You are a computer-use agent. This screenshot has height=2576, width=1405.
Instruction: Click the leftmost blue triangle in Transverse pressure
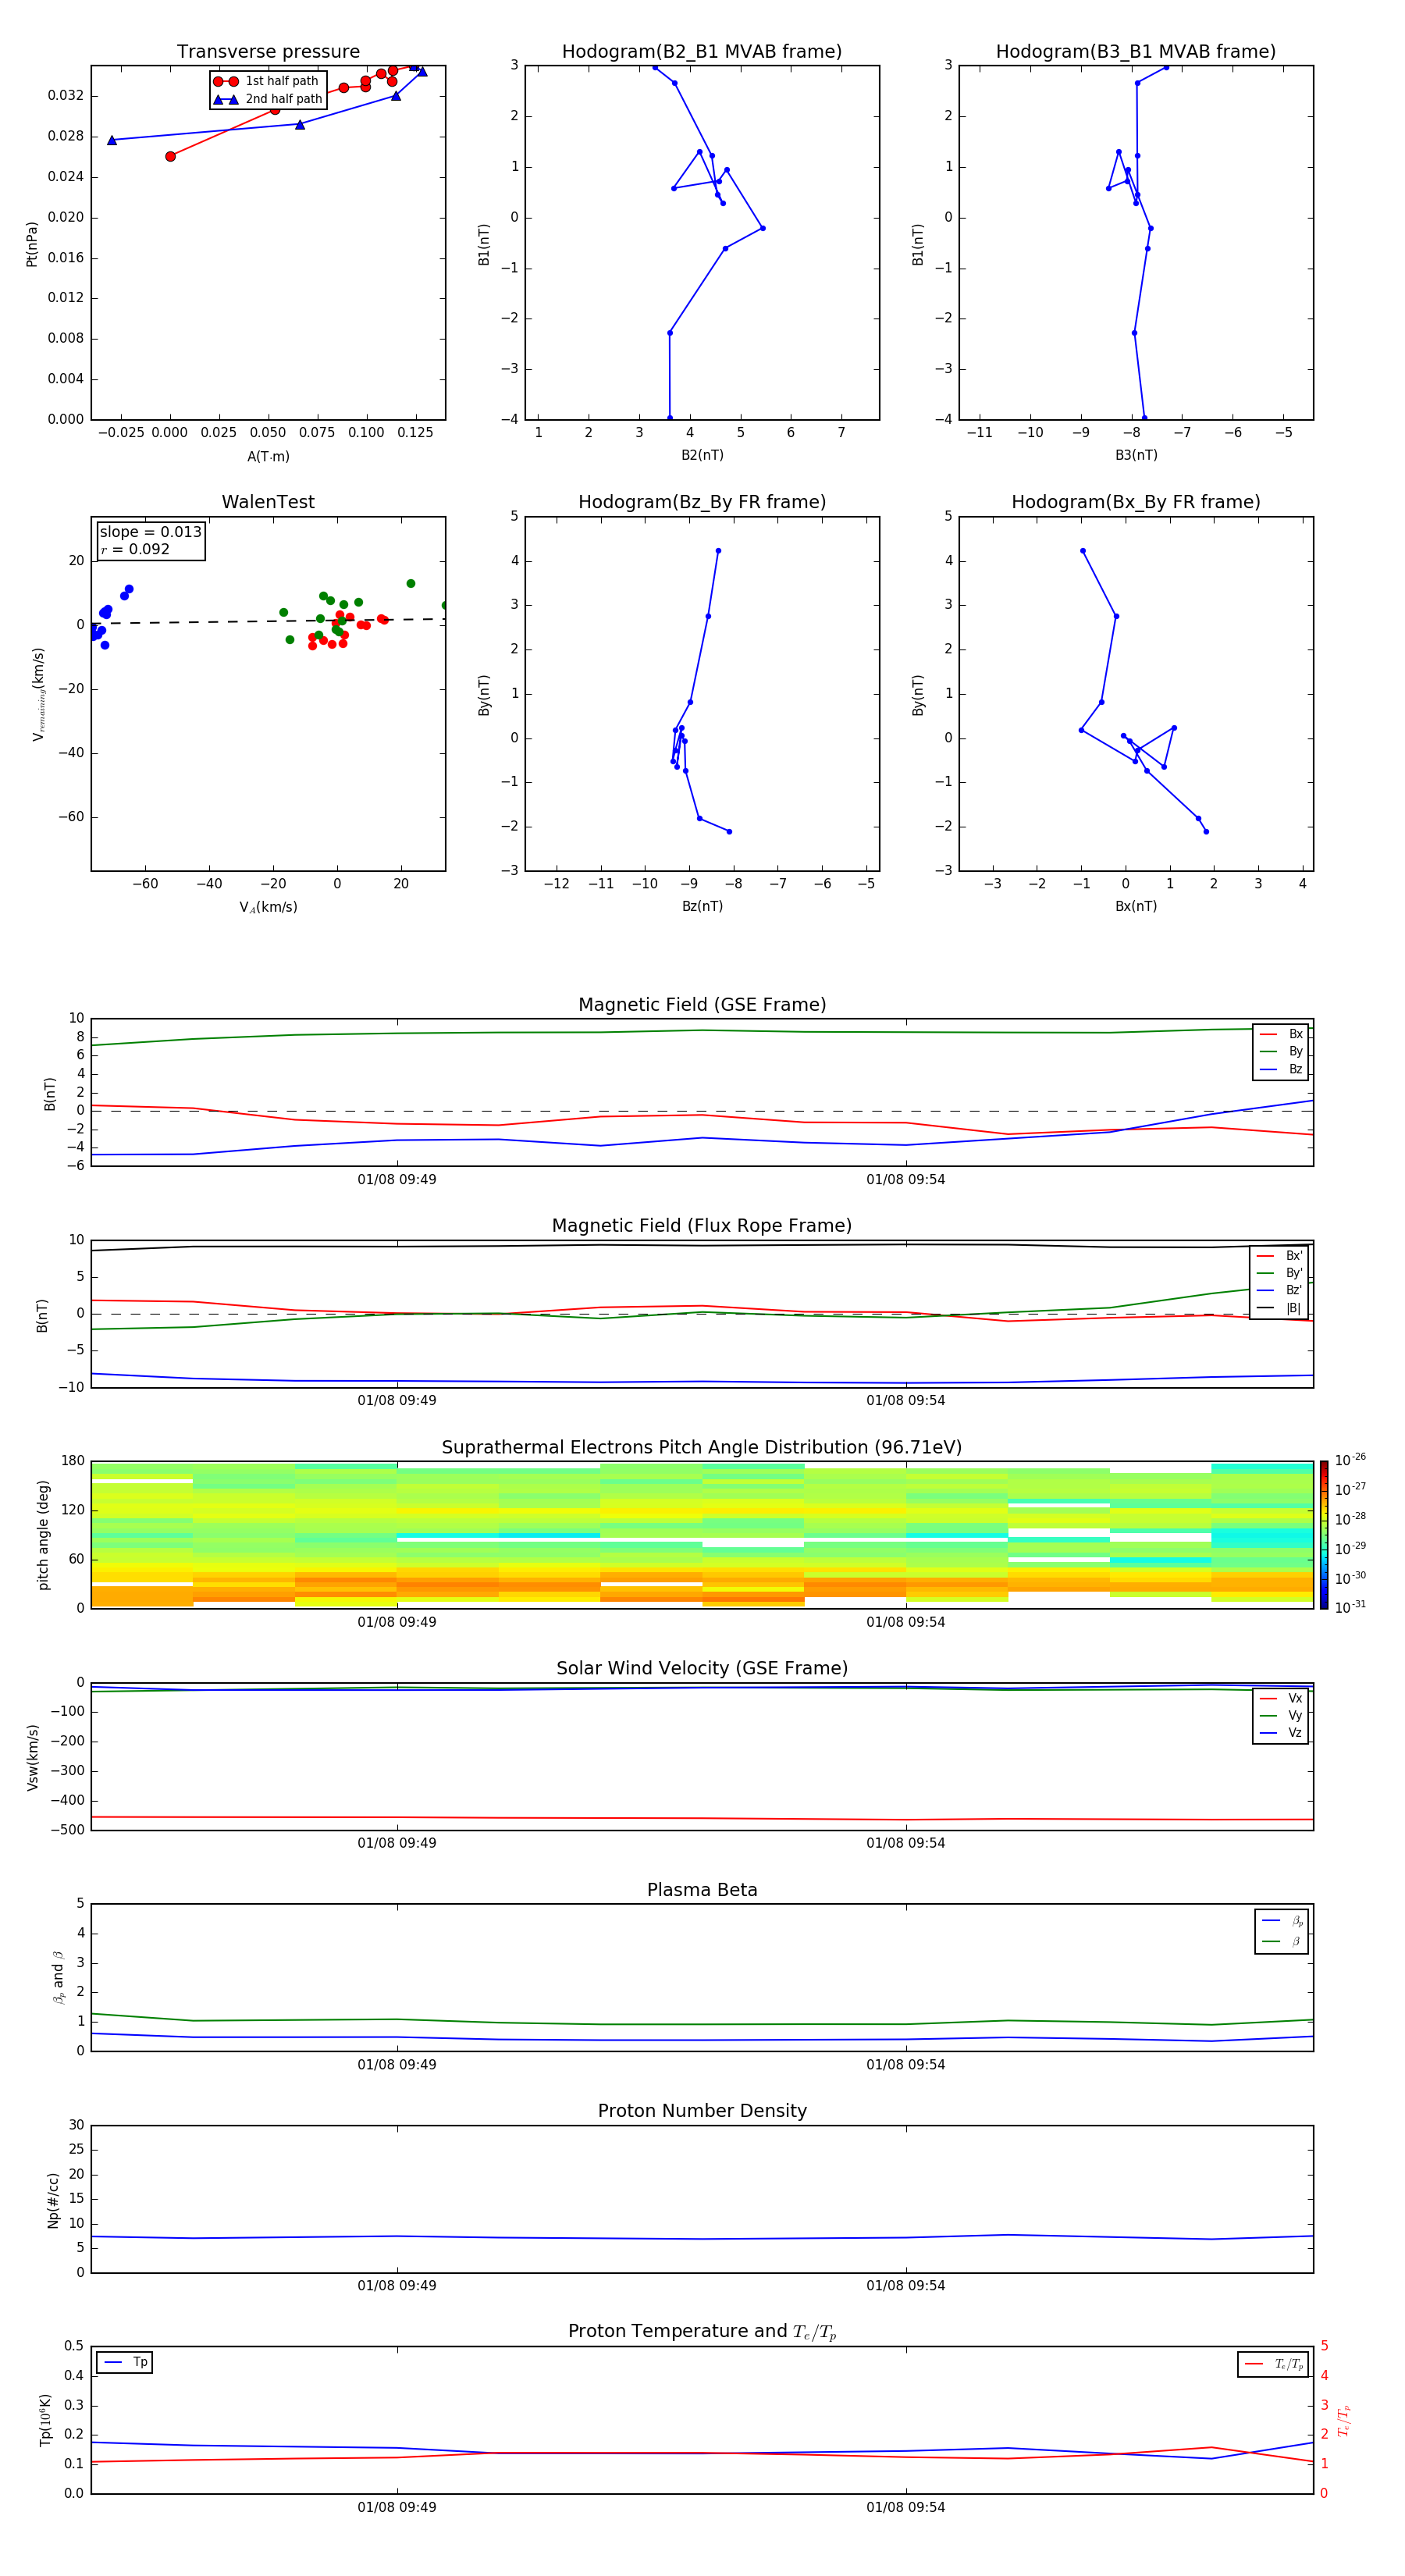coord(112,140)
